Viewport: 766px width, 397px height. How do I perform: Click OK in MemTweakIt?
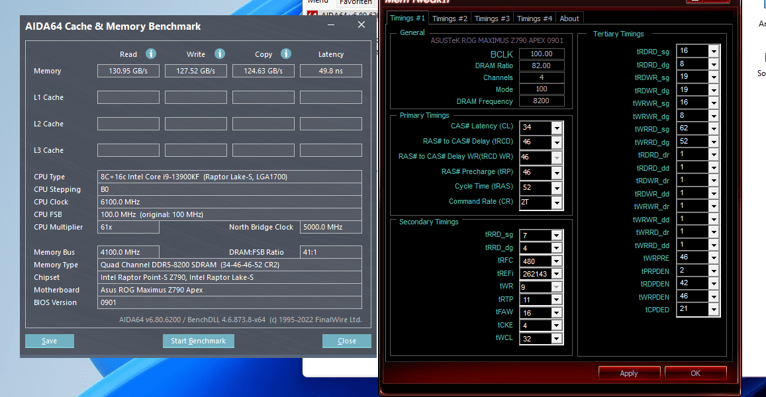(696, 373)
